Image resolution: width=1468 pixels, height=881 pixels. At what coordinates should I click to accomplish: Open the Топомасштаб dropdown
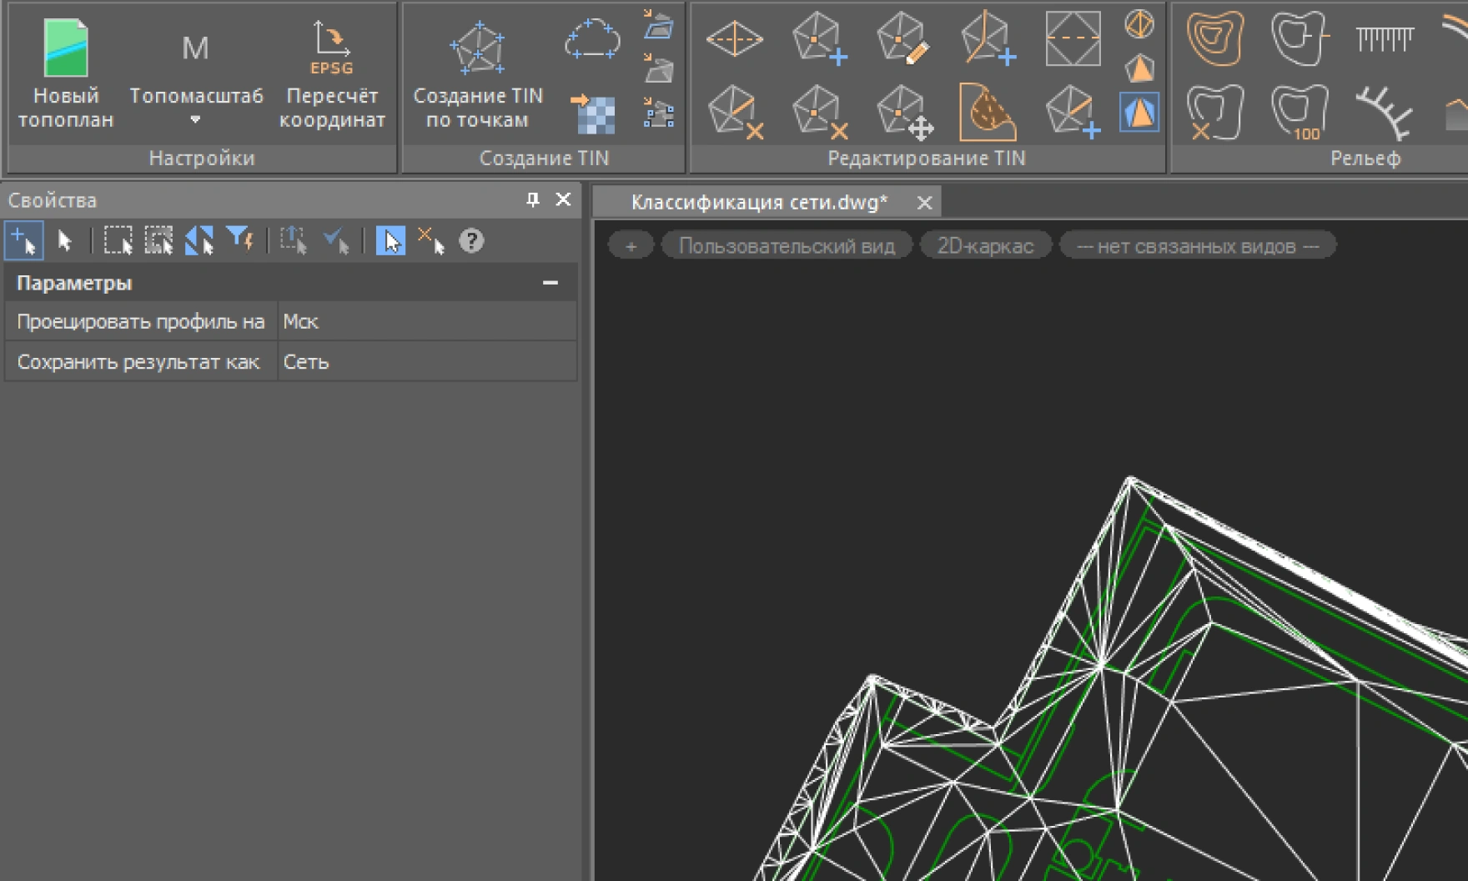(x=195, y=119)
